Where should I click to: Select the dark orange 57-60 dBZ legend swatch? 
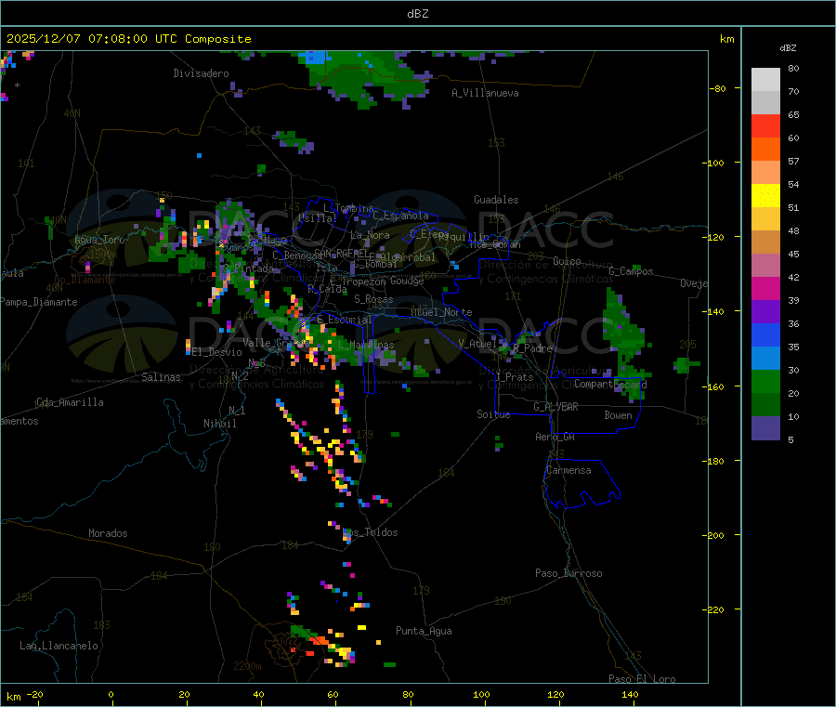(x=765, y=150)
